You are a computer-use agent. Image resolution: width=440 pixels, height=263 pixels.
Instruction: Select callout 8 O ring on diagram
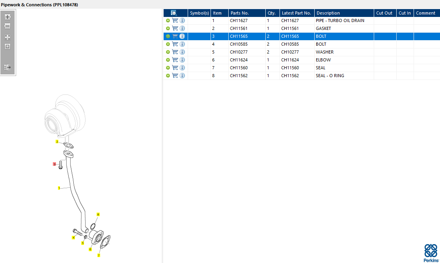98,215
